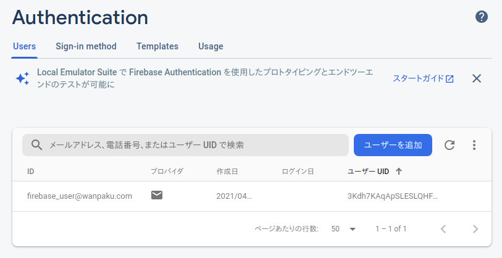Click the Authentication page heading
502x258 pixels.
pos(80,17)
